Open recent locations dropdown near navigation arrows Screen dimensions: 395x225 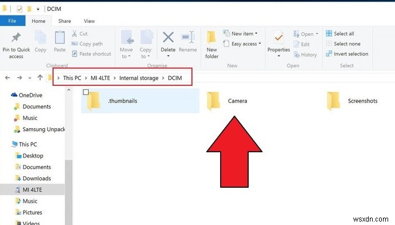[x=30, y=78]
